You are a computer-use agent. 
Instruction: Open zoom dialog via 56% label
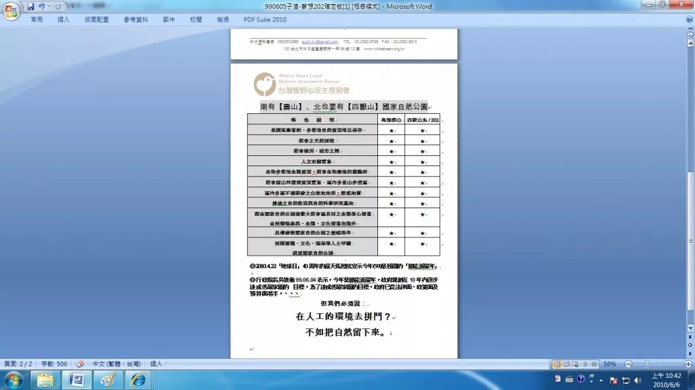(609, 364)
